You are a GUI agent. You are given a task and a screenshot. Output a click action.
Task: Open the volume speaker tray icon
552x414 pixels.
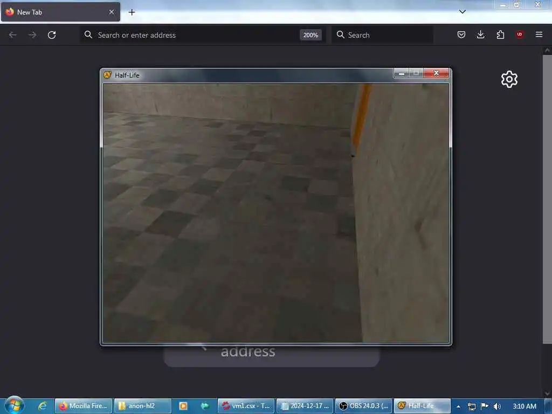[497, 406]
